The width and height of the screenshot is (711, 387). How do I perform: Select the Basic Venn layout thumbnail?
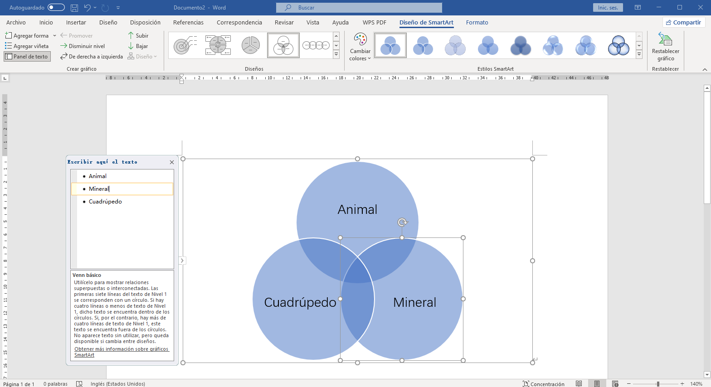tap(283, 45)
